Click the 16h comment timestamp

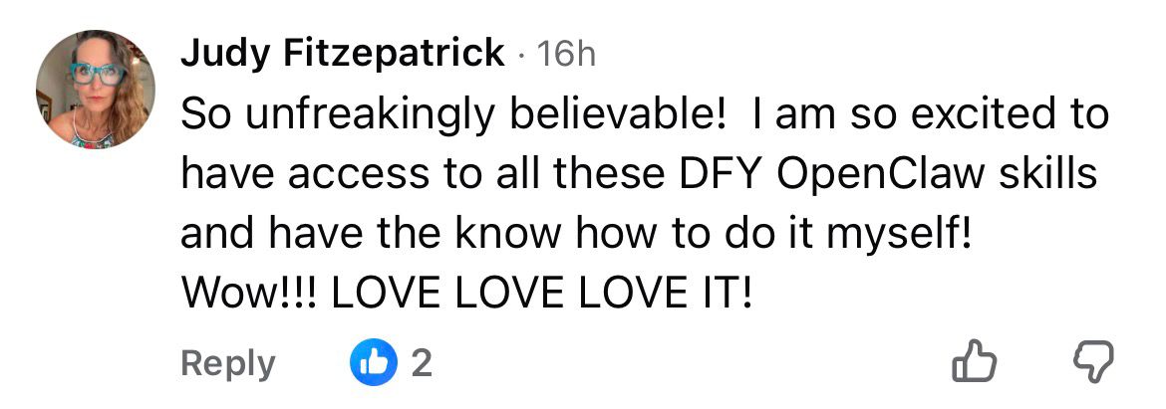click(566, 54)
